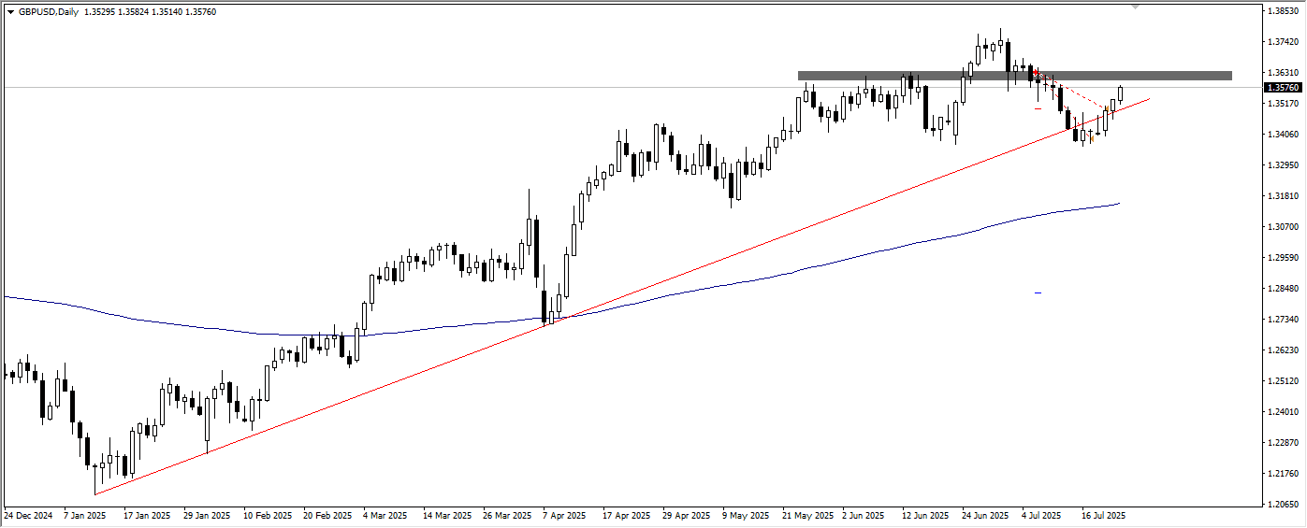Click the 7 Apr 2025 date label
The height and width of the screenshot is (528, 1307).
click(x=561, y=515)
